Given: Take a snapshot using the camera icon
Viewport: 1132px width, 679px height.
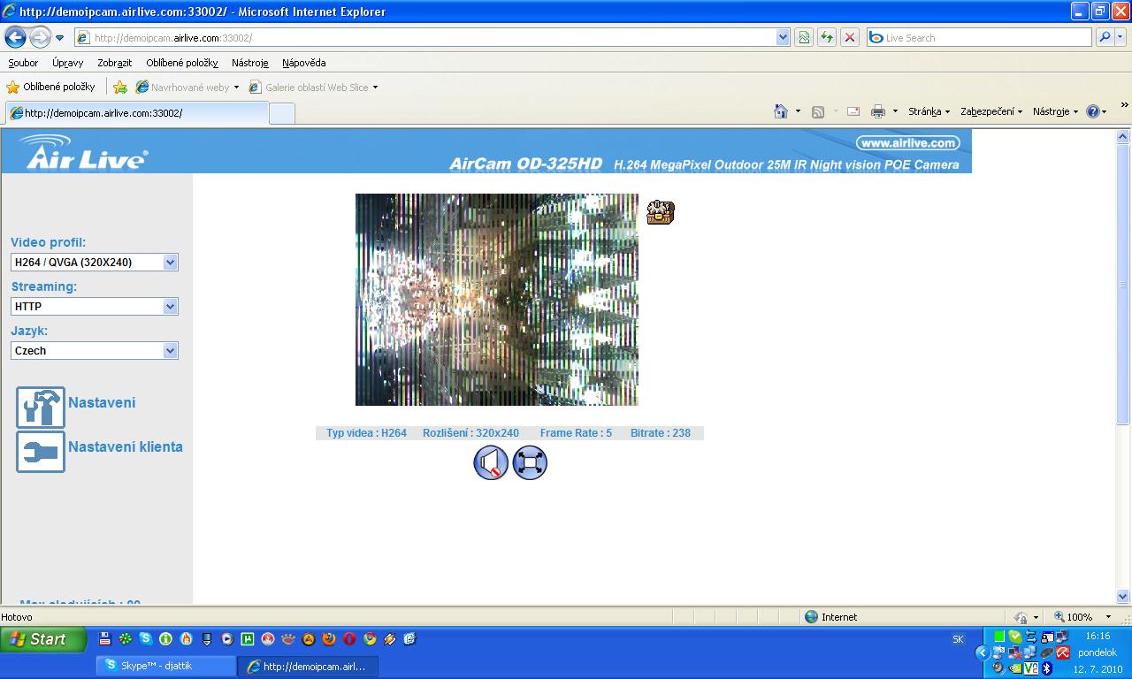Looking at the screenshot, I should pyautogui.click(x=660, y=212).
